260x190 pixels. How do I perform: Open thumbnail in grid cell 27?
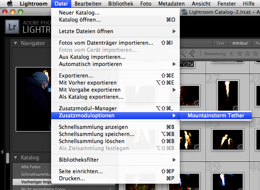click(228, 96)
